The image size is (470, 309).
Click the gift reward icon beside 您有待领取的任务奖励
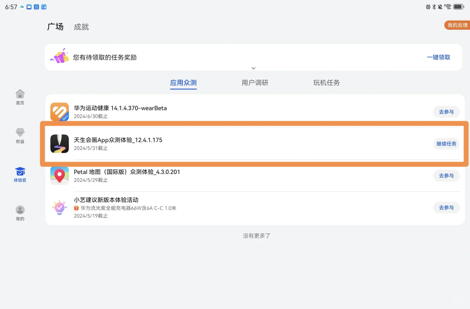pyautogui.click(x=60, y=56)
